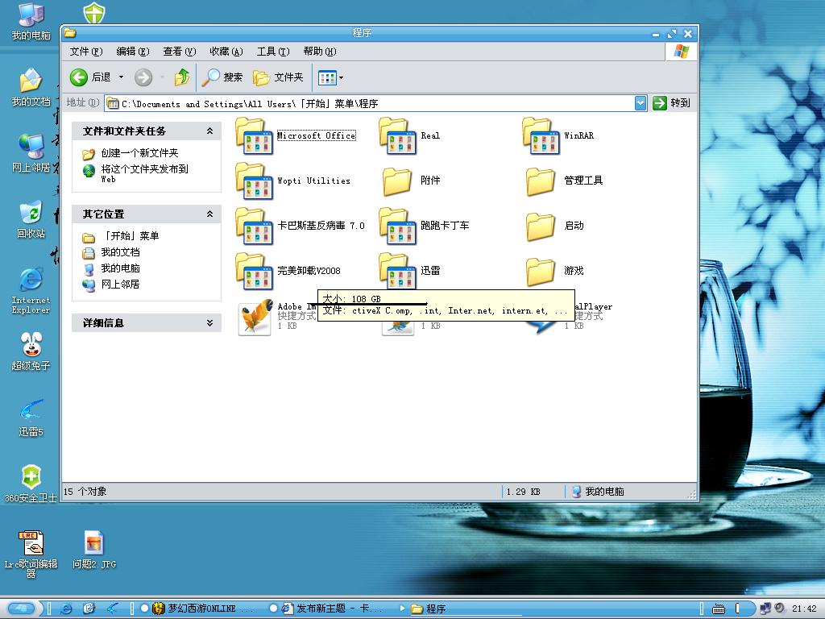
Task: Click the Internet Explorer quick launch icon
Action: (66, 609)
